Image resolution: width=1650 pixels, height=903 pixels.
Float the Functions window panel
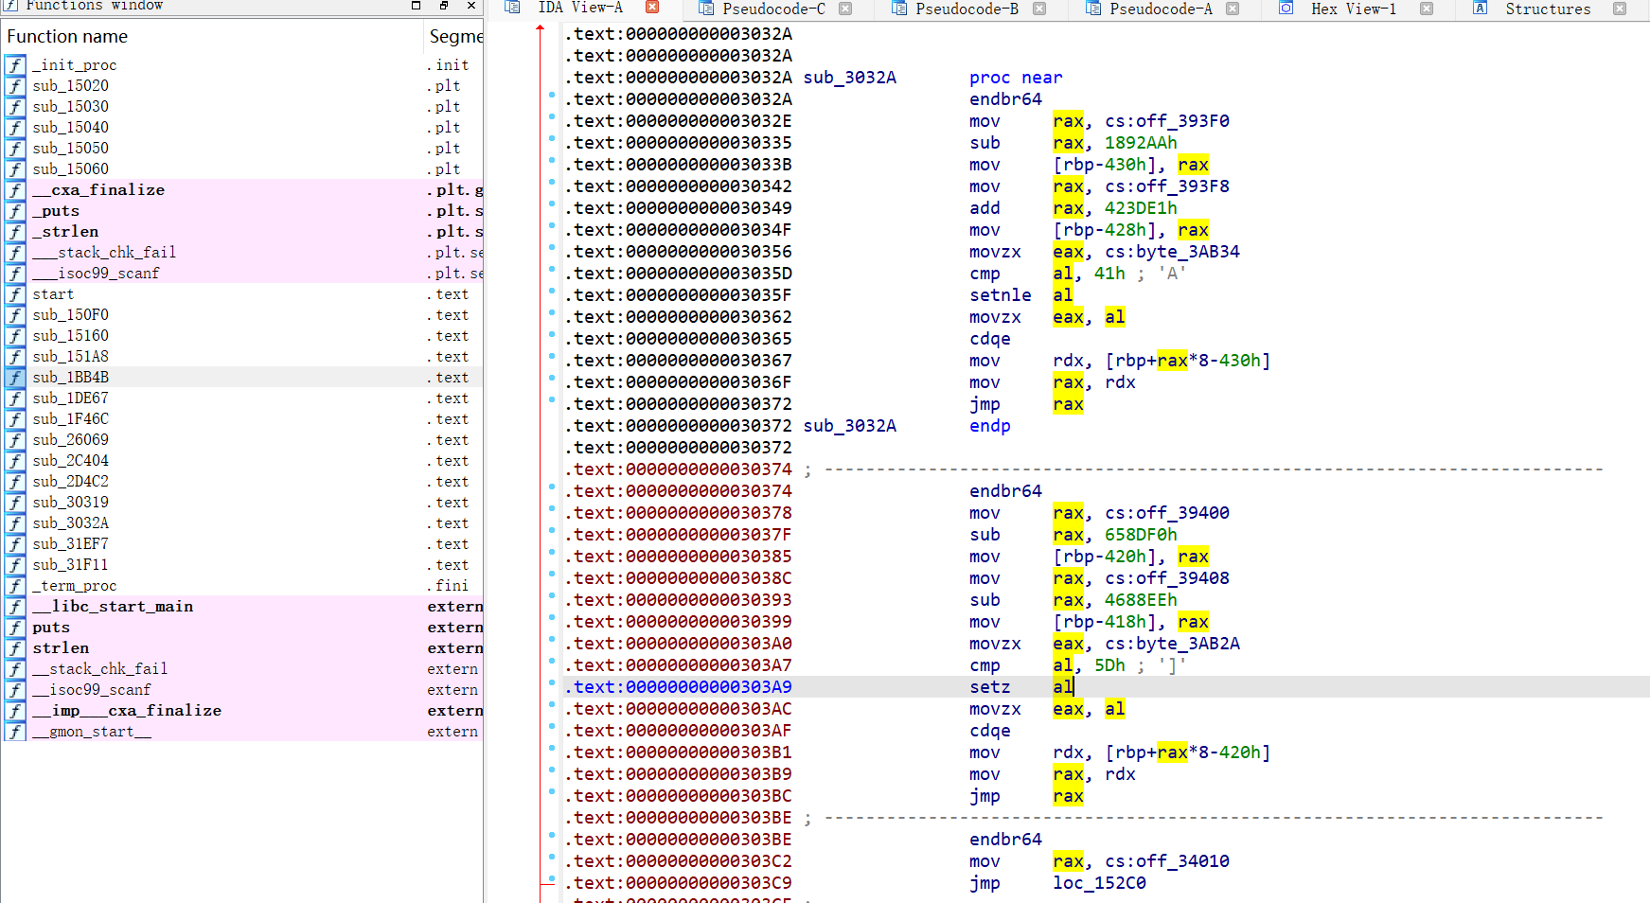click(x=444, y=6)
